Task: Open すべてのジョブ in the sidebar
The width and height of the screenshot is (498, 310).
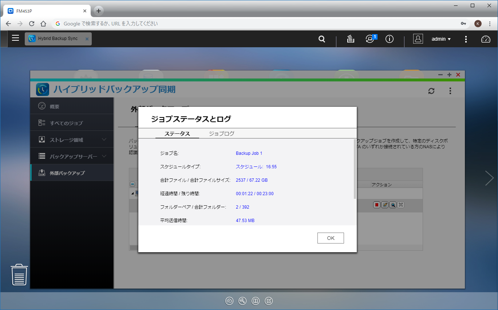Action: pos(66,123)
